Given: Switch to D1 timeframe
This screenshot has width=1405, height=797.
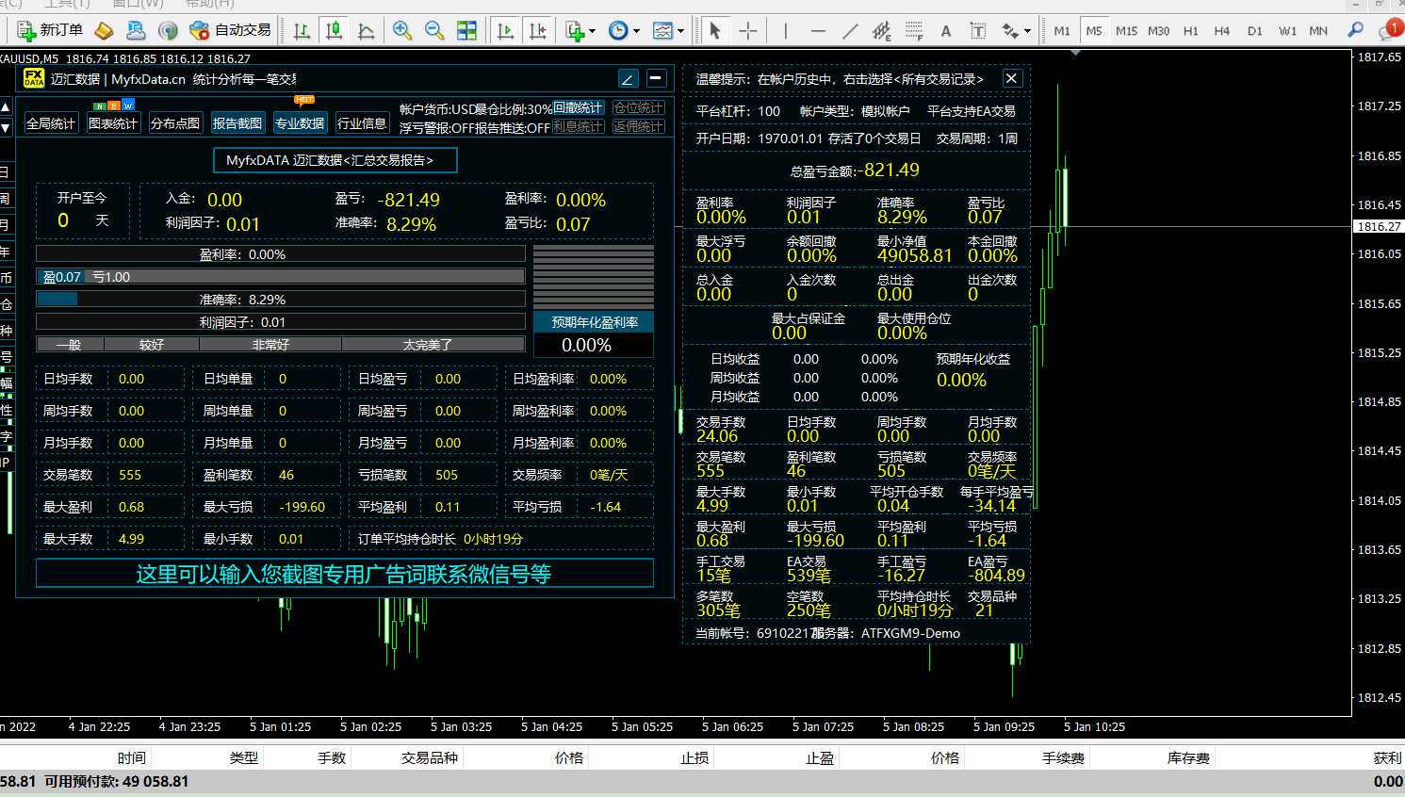Looking at the screenshot, I should [1254, 31].
